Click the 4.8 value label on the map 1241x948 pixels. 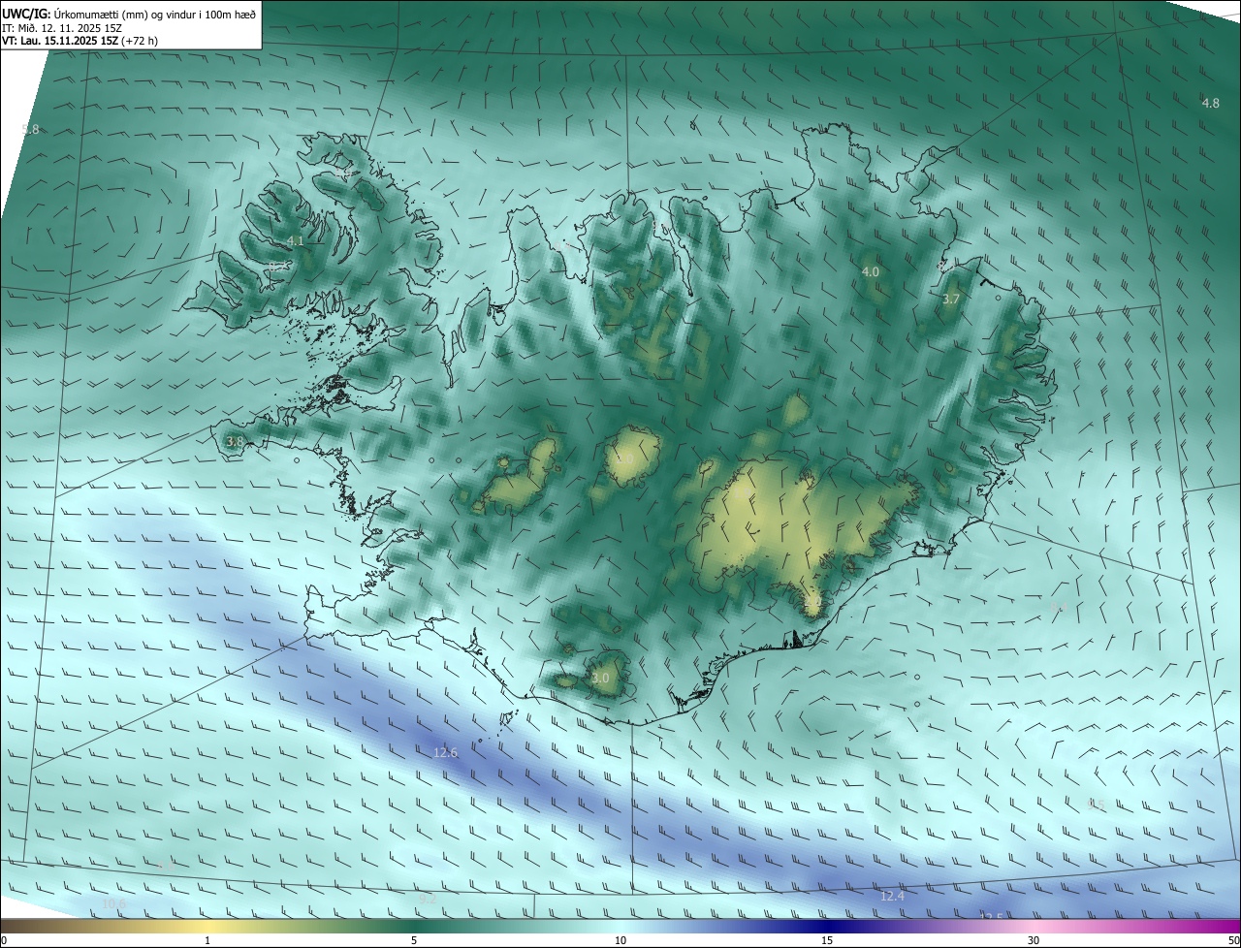click(x=1211, y=103)
